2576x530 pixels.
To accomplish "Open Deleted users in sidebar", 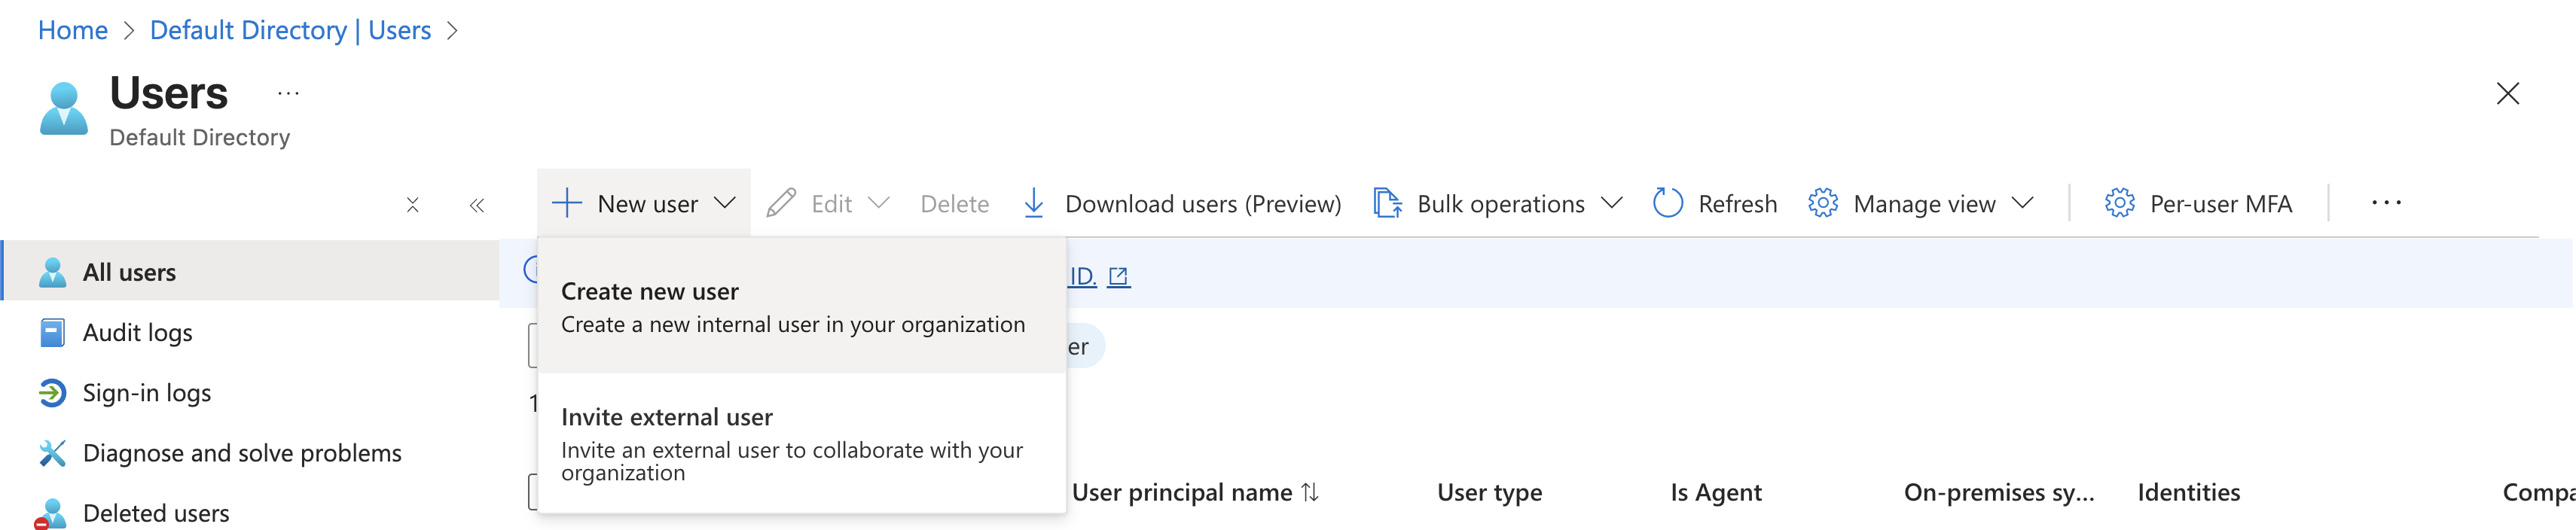I will coord(155,513).
